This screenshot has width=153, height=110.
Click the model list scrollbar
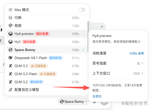coord(88,37)
